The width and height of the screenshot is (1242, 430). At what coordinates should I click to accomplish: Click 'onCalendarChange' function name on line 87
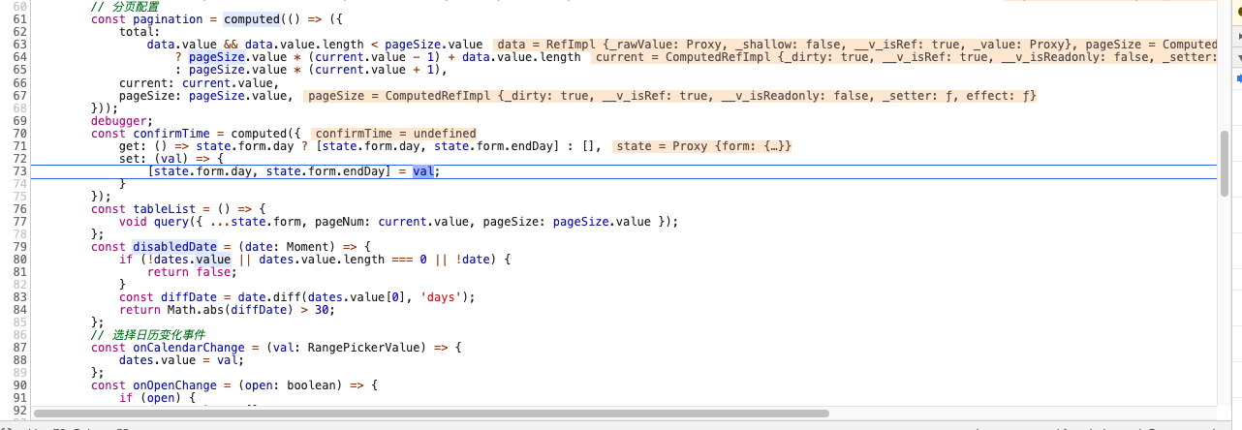[189, 347]
